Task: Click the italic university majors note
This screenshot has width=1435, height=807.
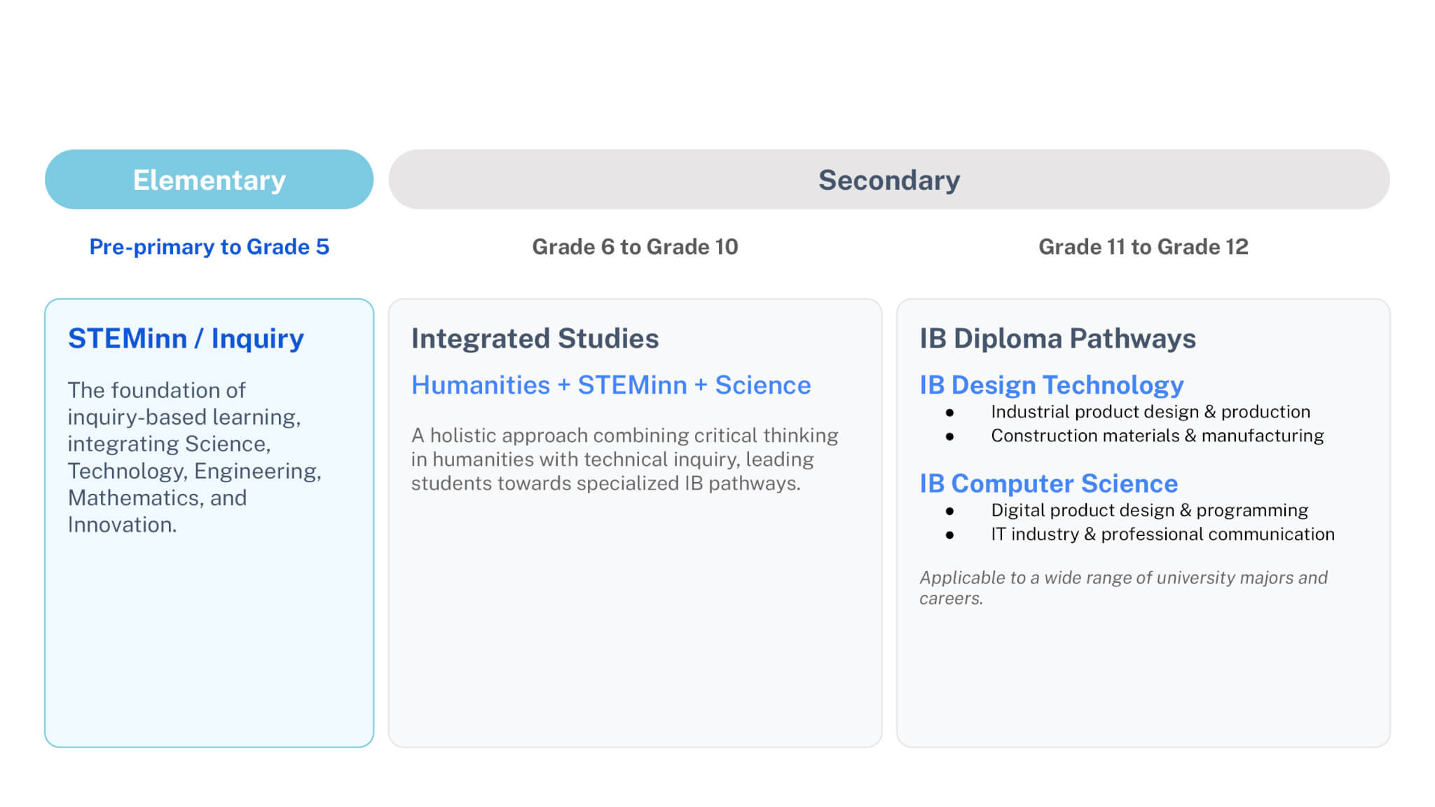Action: pos(1122,587)
